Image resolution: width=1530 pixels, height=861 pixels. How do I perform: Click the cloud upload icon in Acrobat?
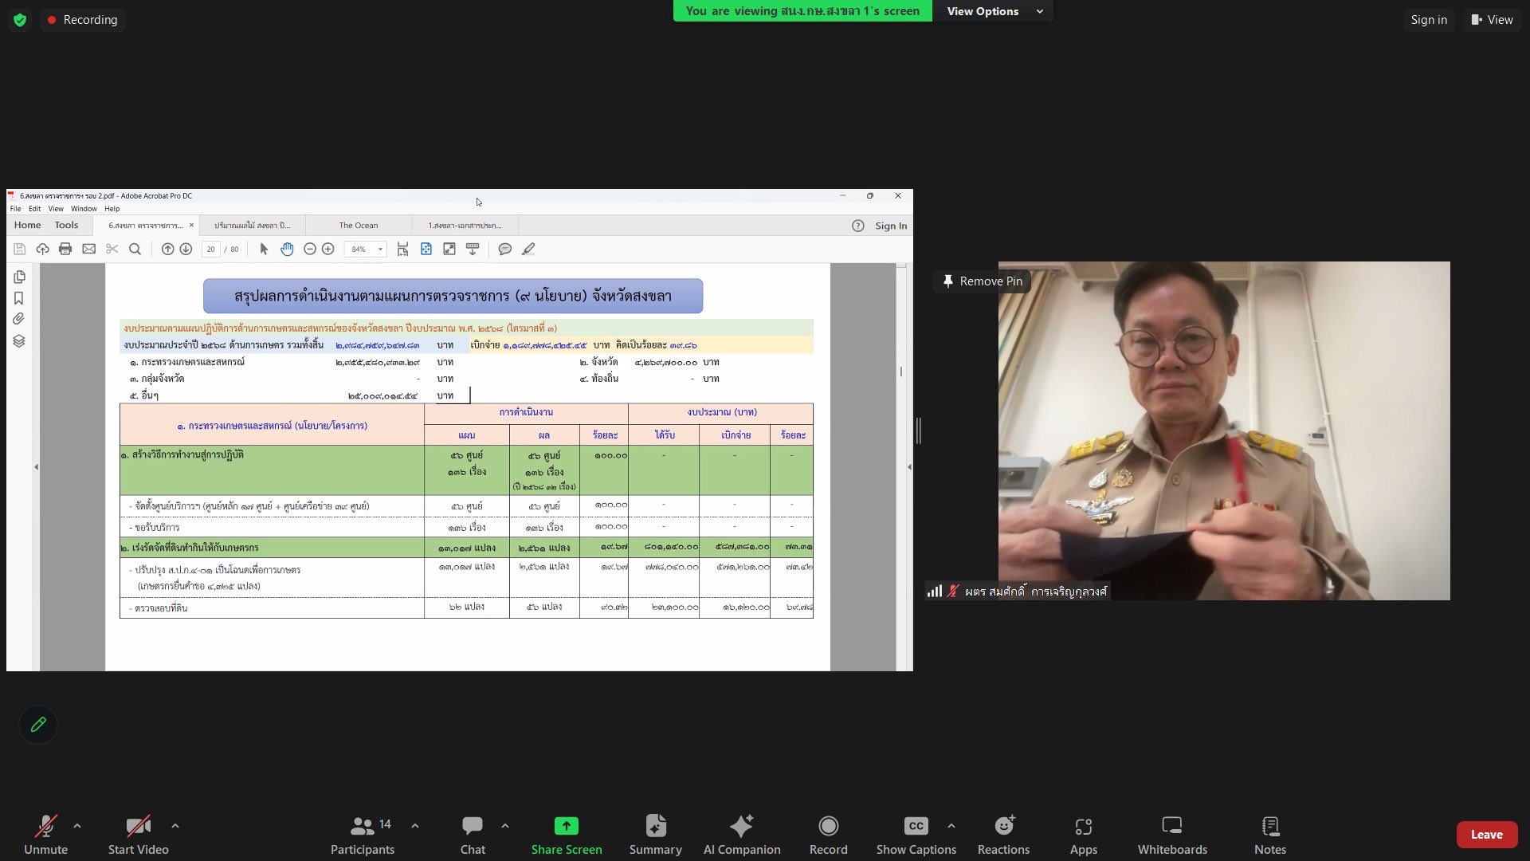pyautogui.click(x=42, y=250)
